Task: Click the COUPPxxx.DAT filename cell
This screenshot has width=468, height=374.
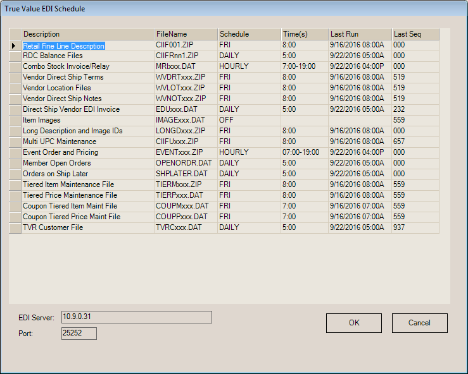Action: [186, 217]
